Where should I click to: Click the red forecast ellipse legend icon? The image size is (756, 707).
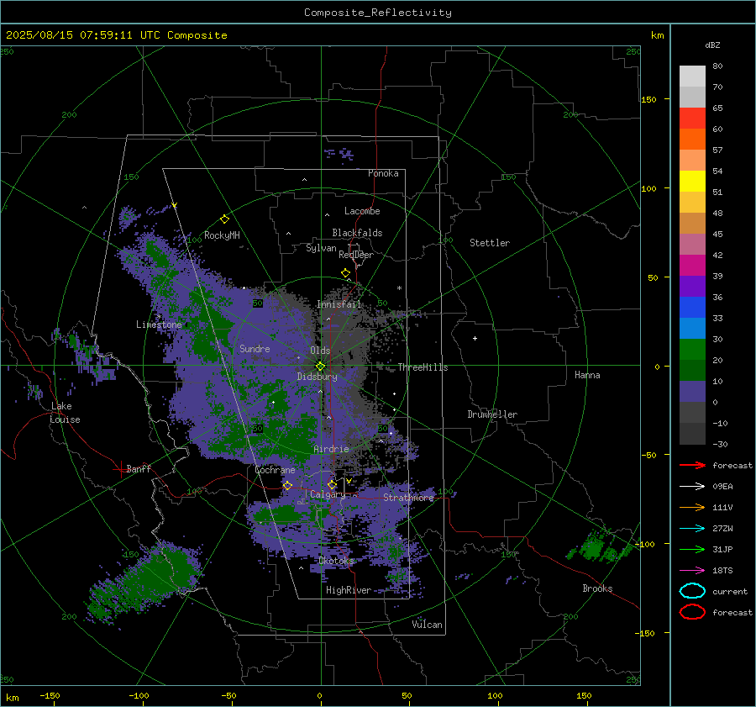point(692,612)
